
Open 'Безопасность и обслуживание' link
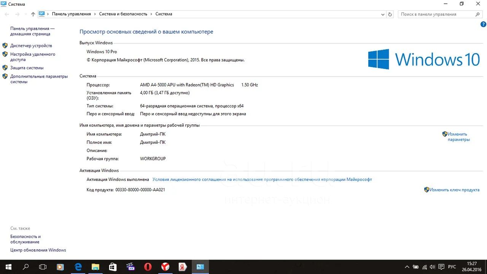pyautogui.click(x=25, y=239)
